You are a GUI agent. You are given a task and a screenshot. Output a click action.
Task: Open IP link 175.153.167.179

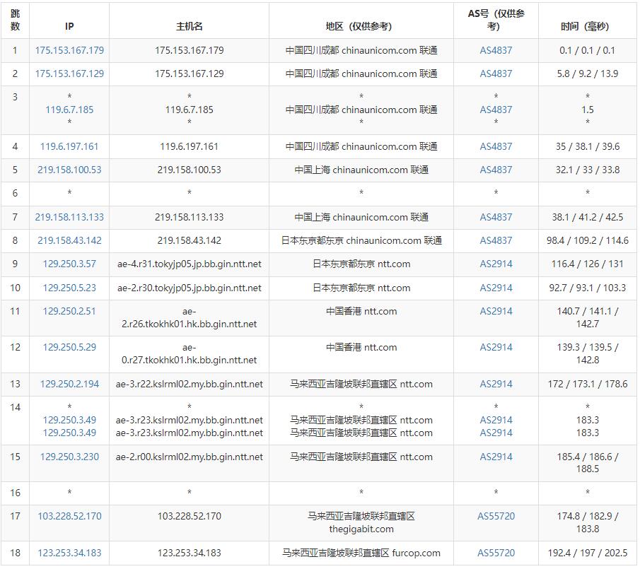(69, 50)
